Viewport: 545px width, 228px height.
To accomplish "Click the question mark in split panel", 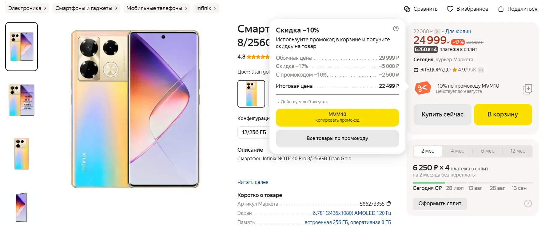I will pyautogui.click(x=528, y=203).
